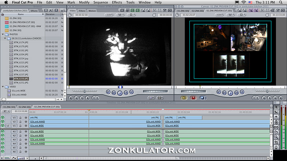Toggle audio controls speaker in timeline
The image size is (287, 161).
(2, 158)
